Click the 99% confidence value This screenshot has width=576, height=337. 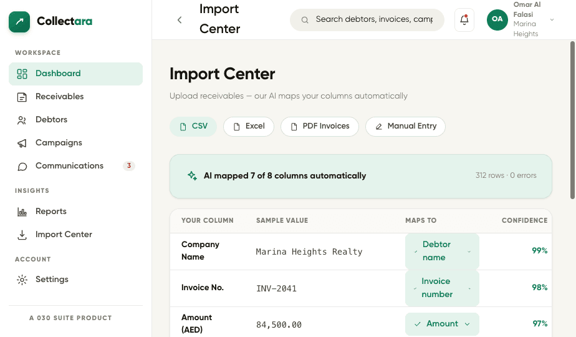(540, 251)
